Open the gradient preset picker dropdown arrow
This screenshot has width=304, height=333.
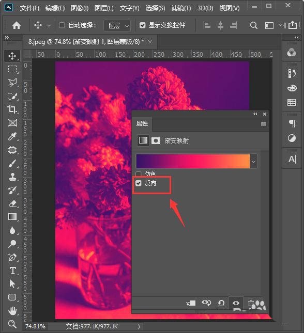click(x=253, y=162)
